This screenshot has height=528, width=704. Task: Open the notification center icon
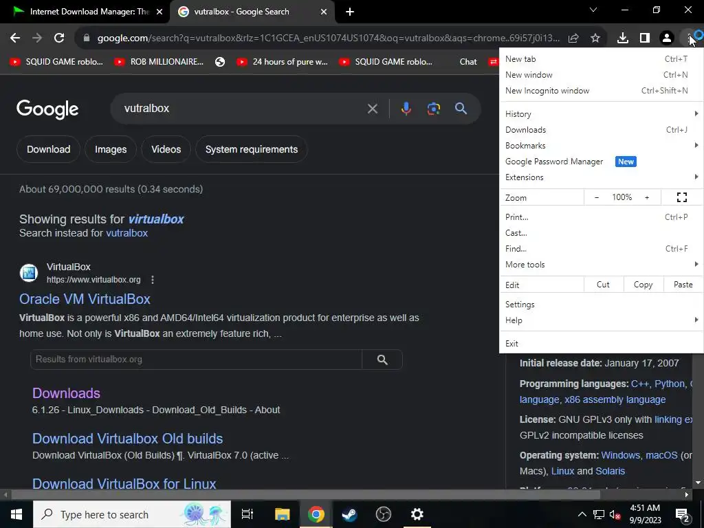683,514
